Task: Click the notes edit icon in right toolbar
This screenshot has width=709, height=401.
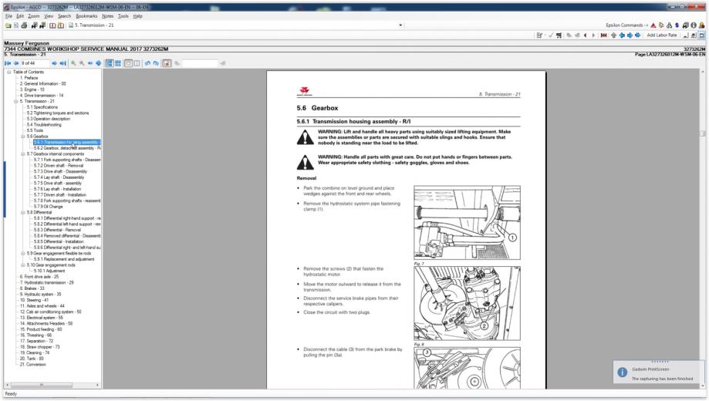Action: (x=539, y=35)
